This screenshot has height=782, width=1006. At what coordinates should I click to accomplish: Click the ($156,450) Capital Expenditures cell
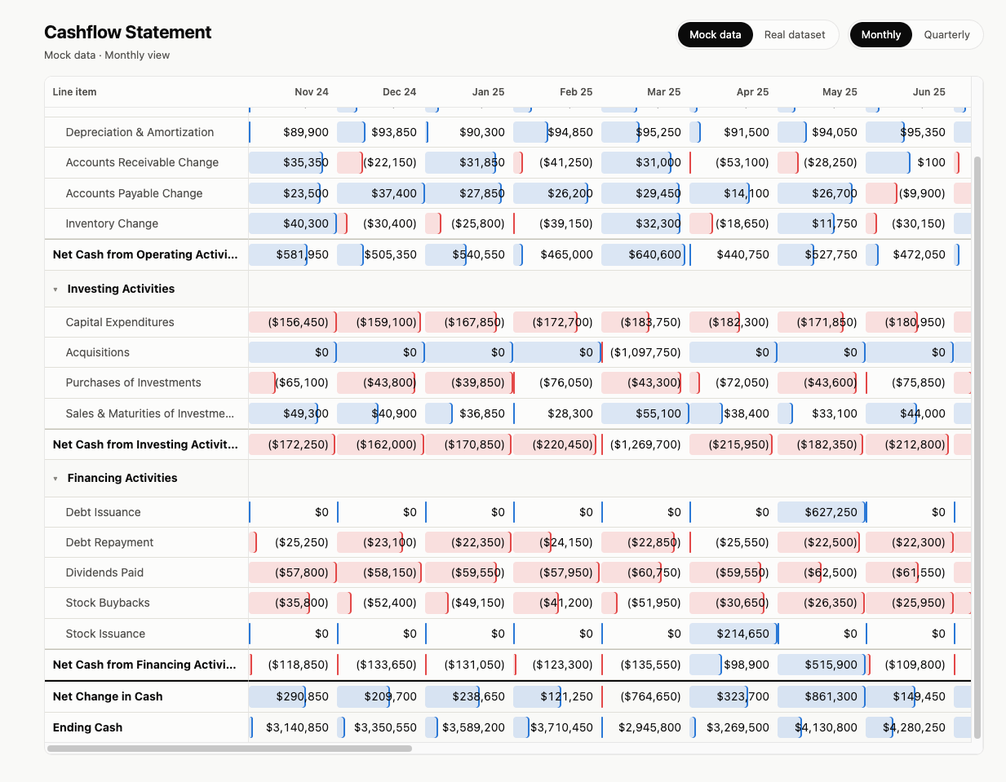pos(292,322)
